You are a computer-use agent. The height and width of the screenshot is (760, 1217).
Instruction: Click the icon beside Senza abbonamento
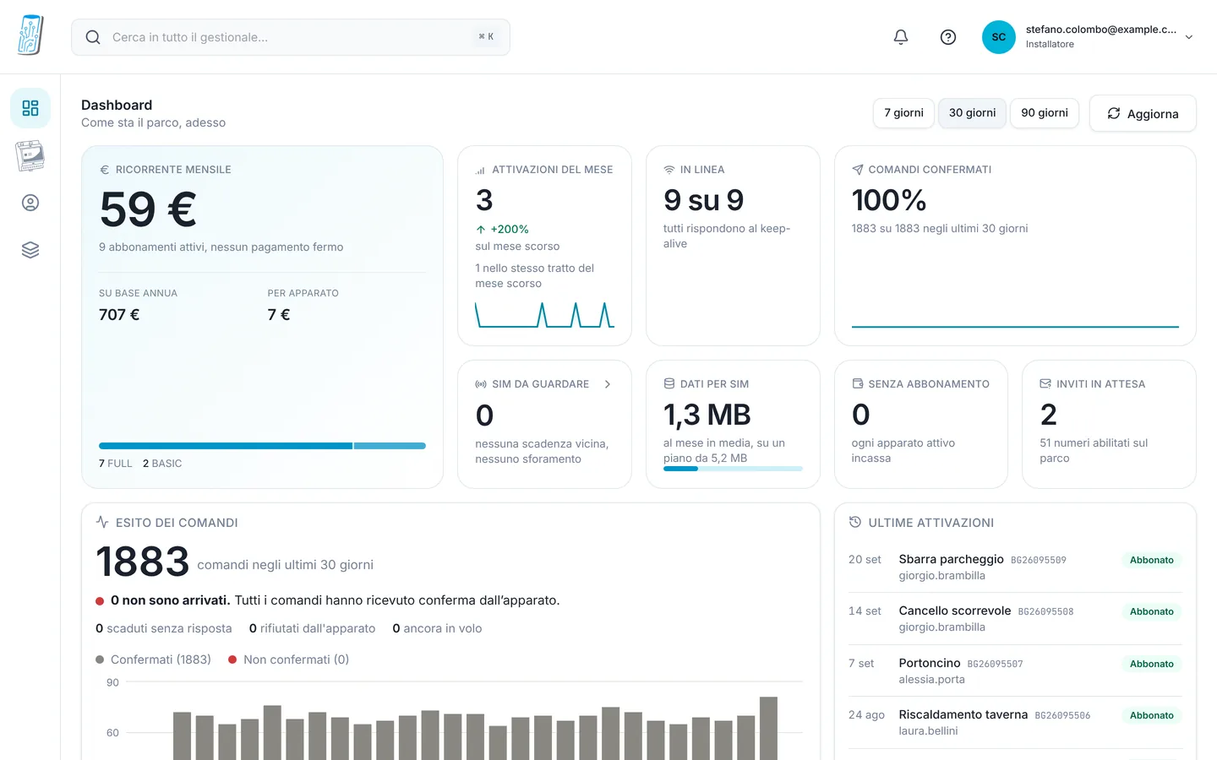[858, 383]
